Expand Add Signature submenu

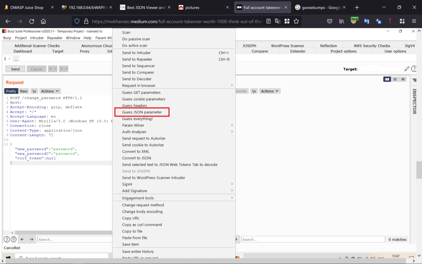174,191
